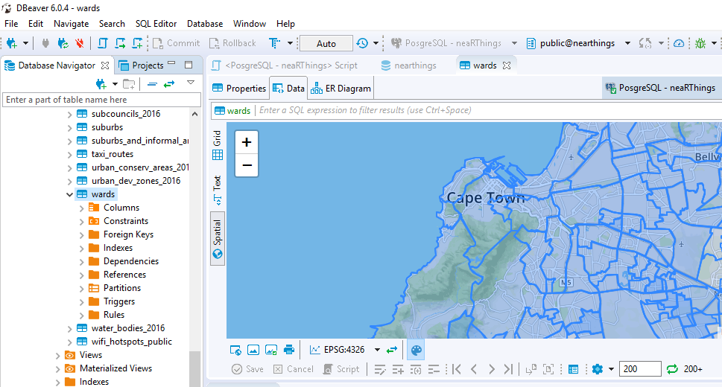722x387 pixels.
Task: Open the Navigator view menu triangle
Action: click(x=191, y=83)
